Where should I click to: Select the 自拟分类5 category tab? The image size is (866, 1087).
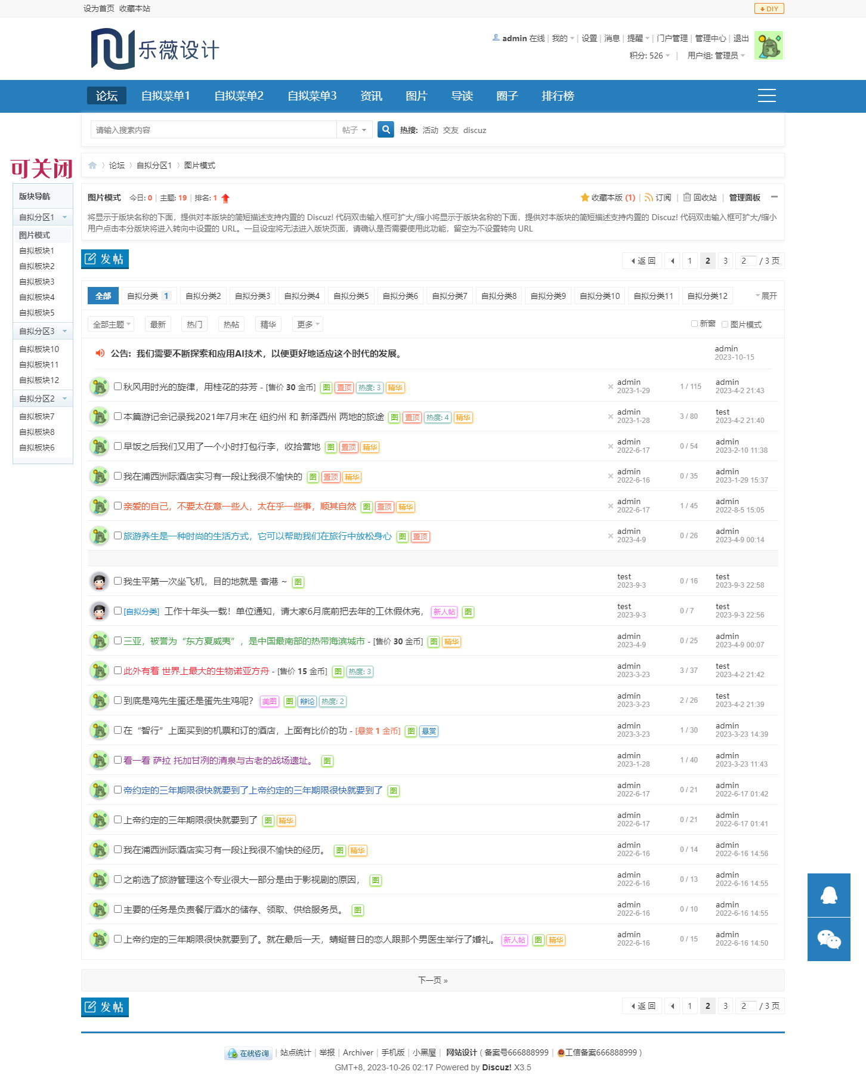tap(351, 296)
